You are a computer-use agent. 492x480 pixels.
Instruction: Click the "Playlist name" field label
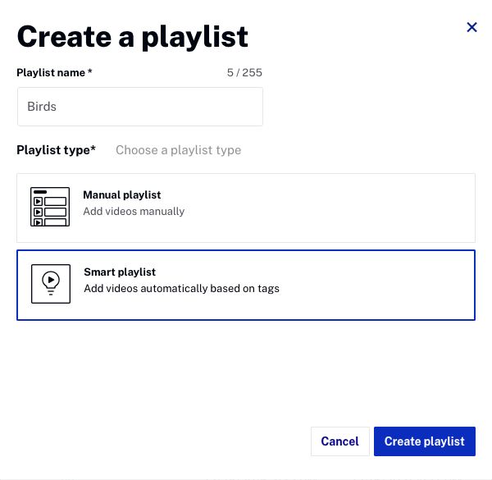54,73
